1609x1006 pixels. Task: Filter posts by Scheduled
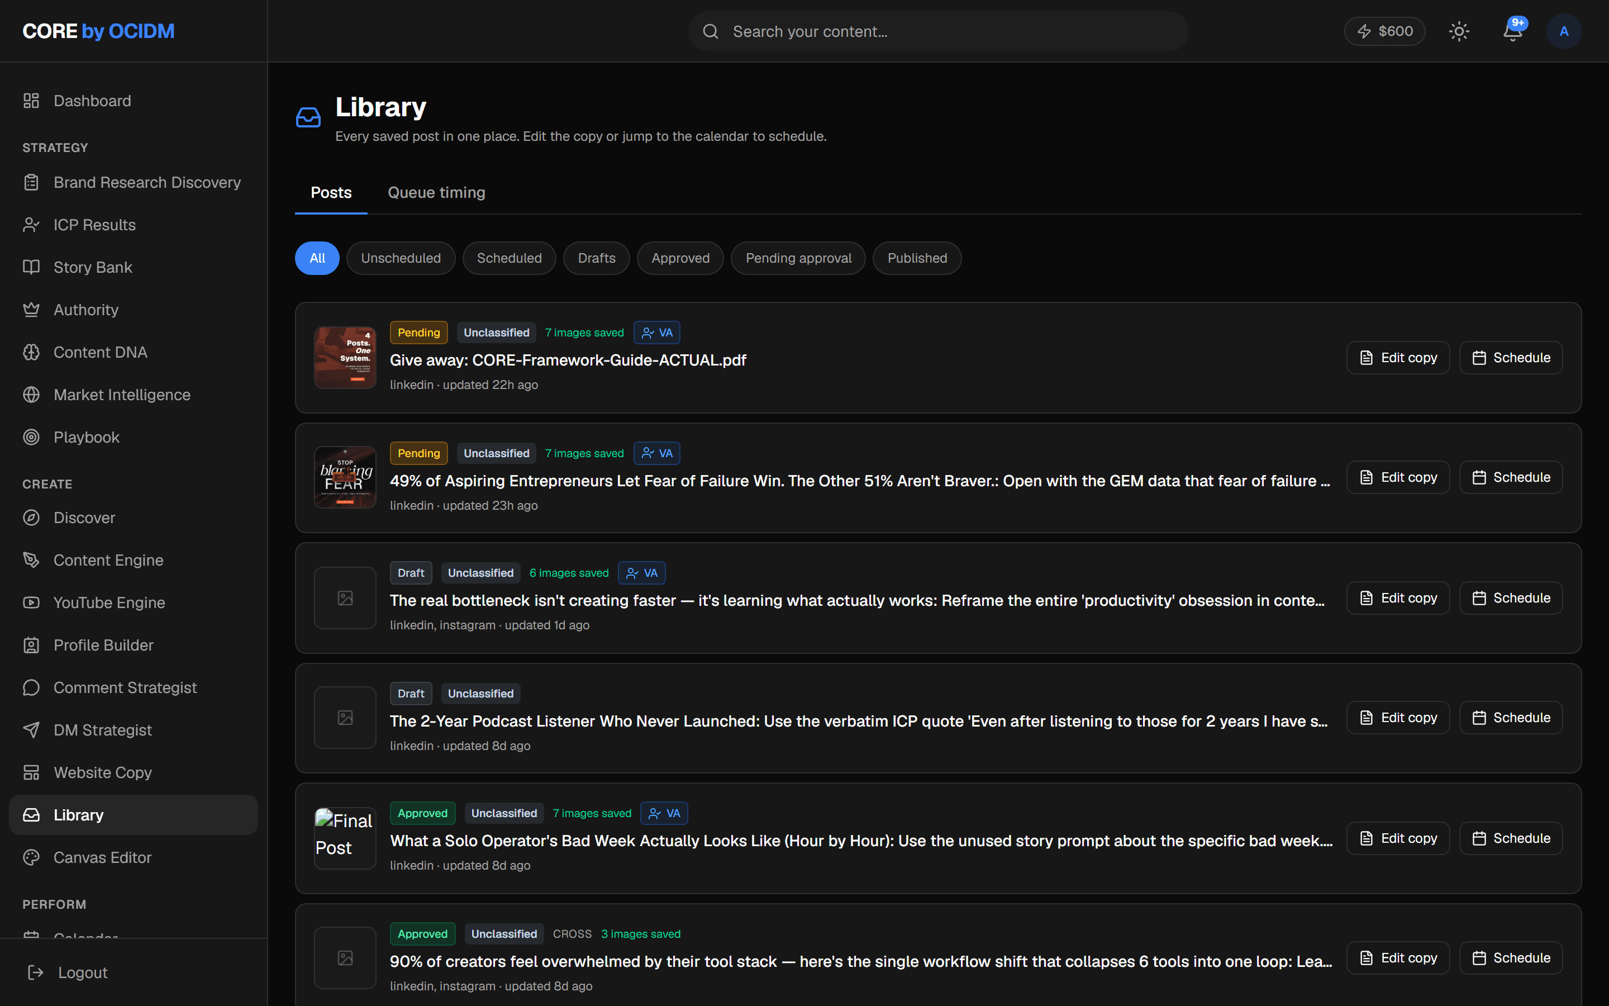[x=510, y=258]
